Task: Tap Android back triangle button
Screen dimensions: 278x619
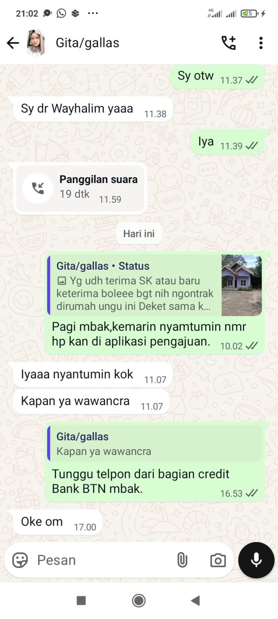Action: pos(196,601)
